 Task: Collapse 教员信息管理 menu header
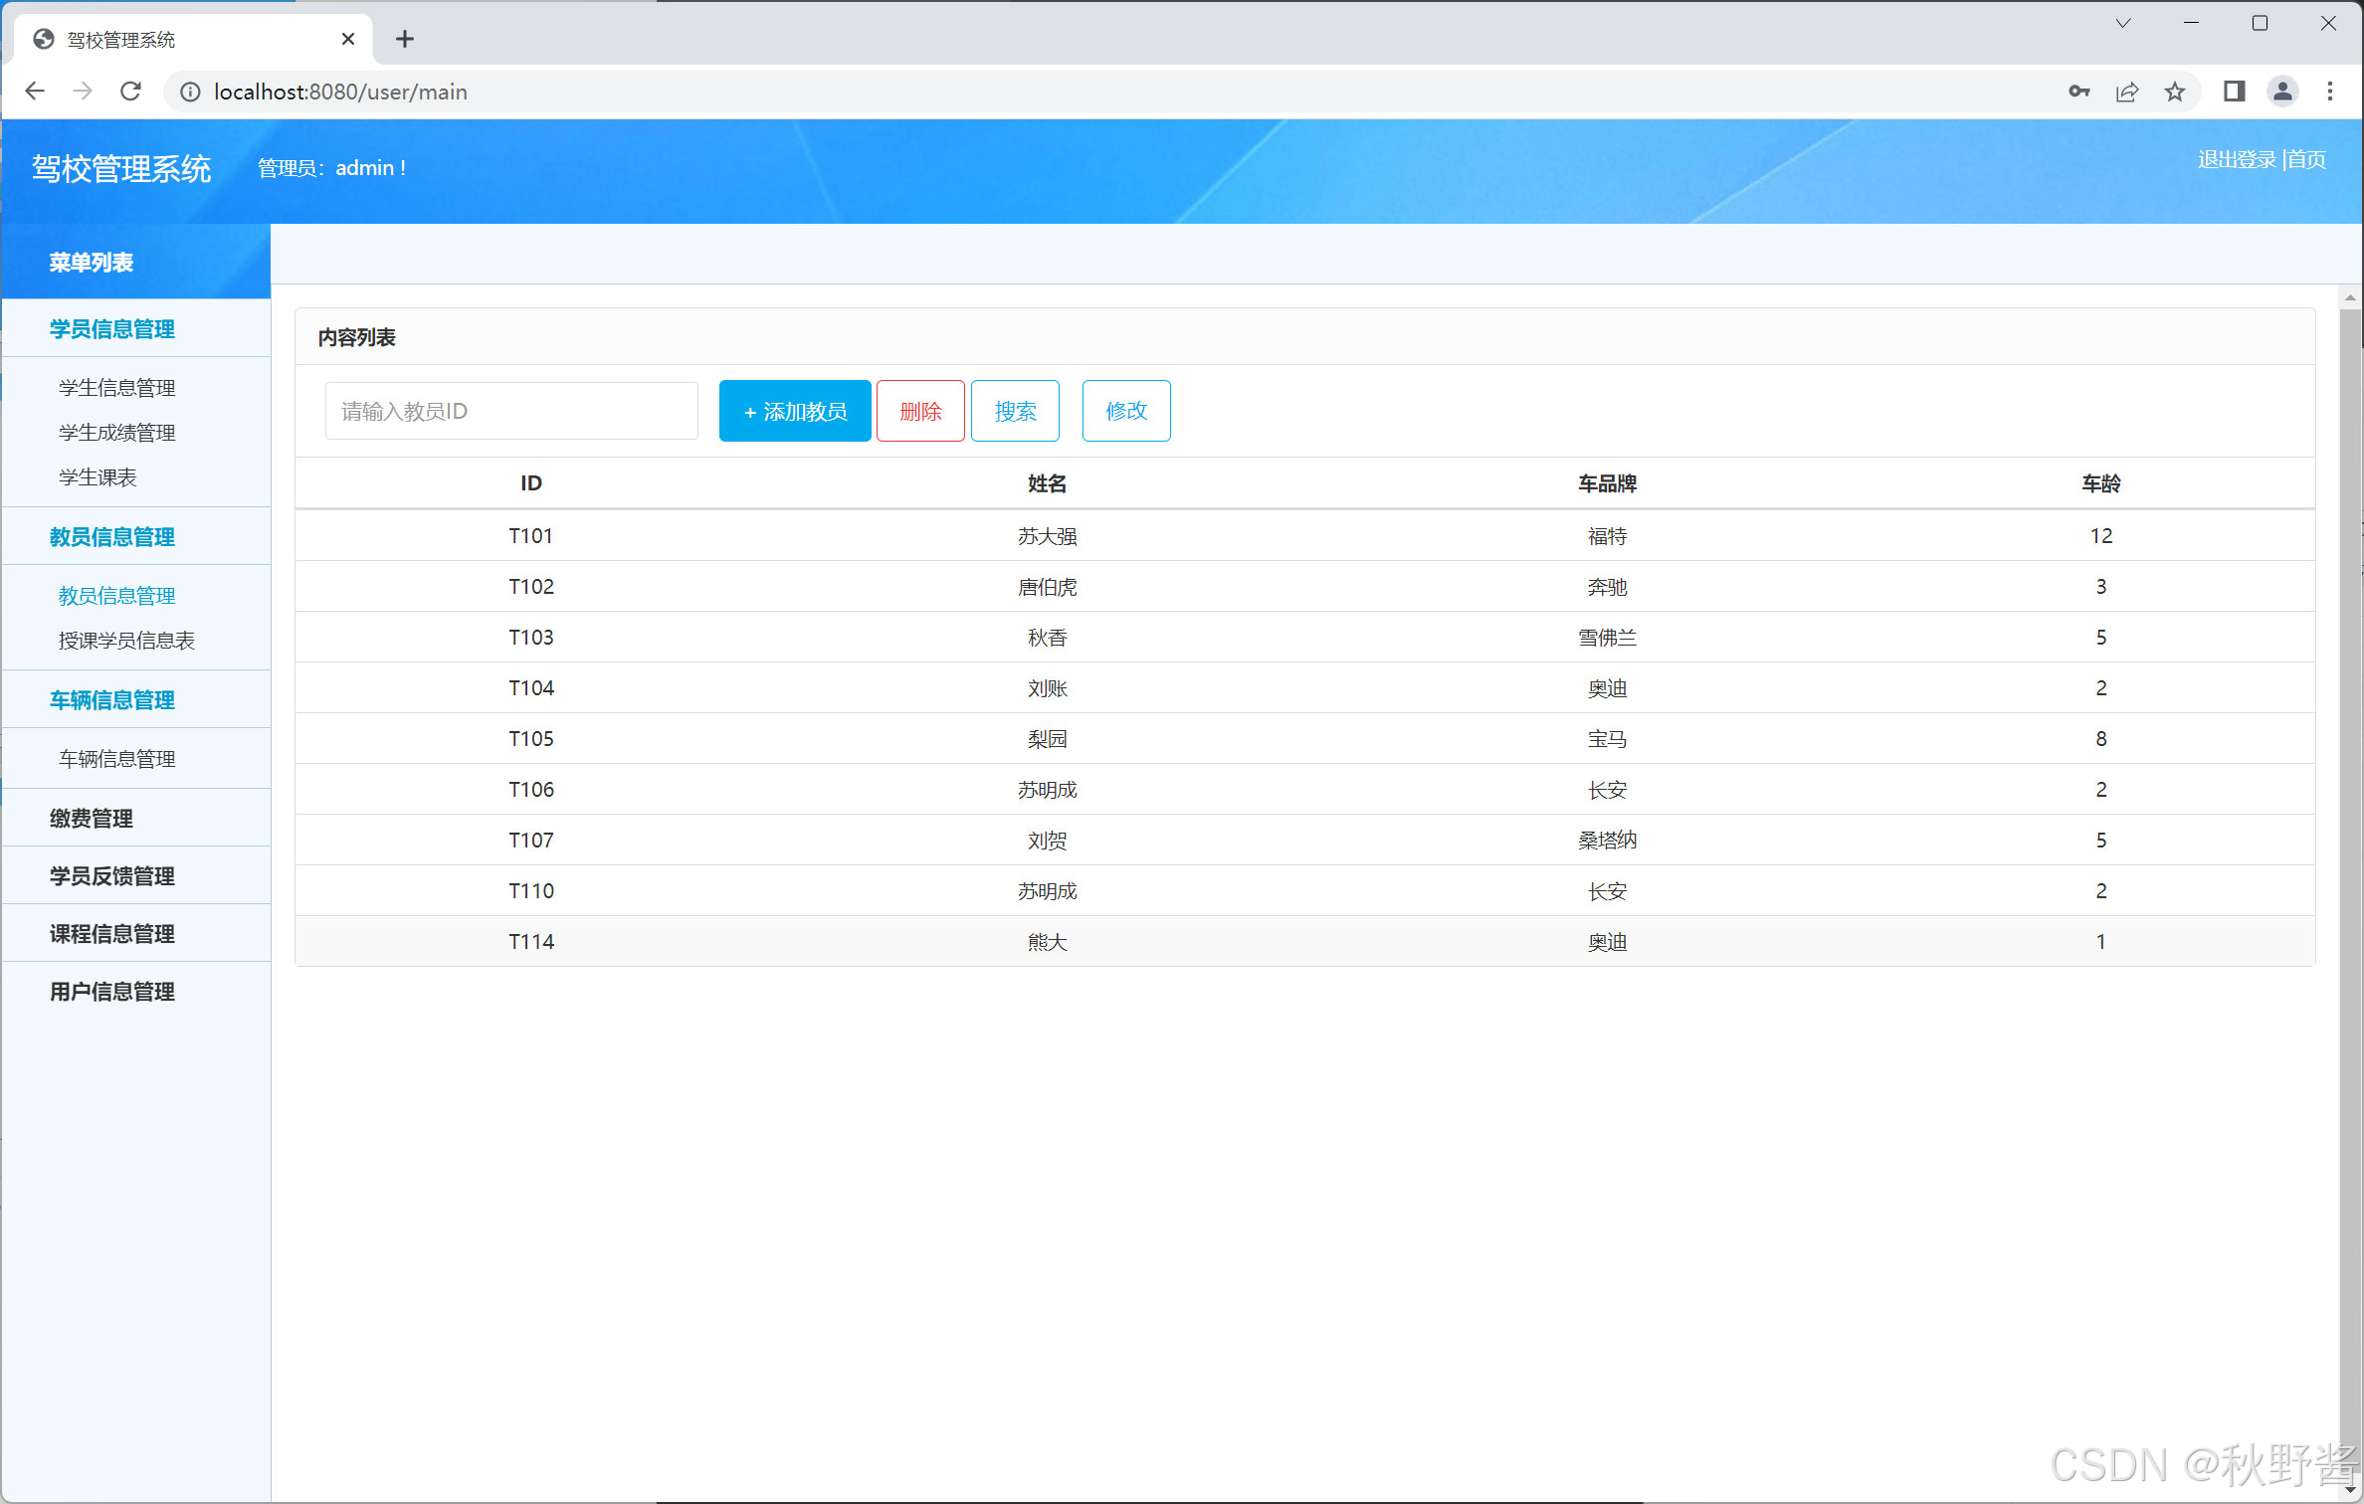point(112,537)
